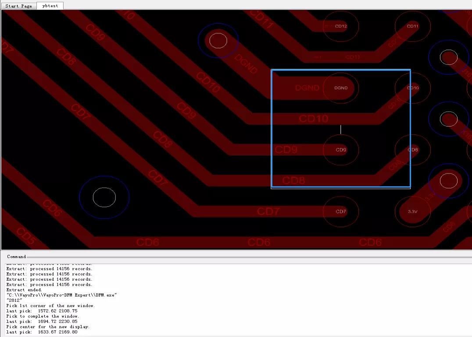Select the ybtest design tab

[x=50, y=6]
